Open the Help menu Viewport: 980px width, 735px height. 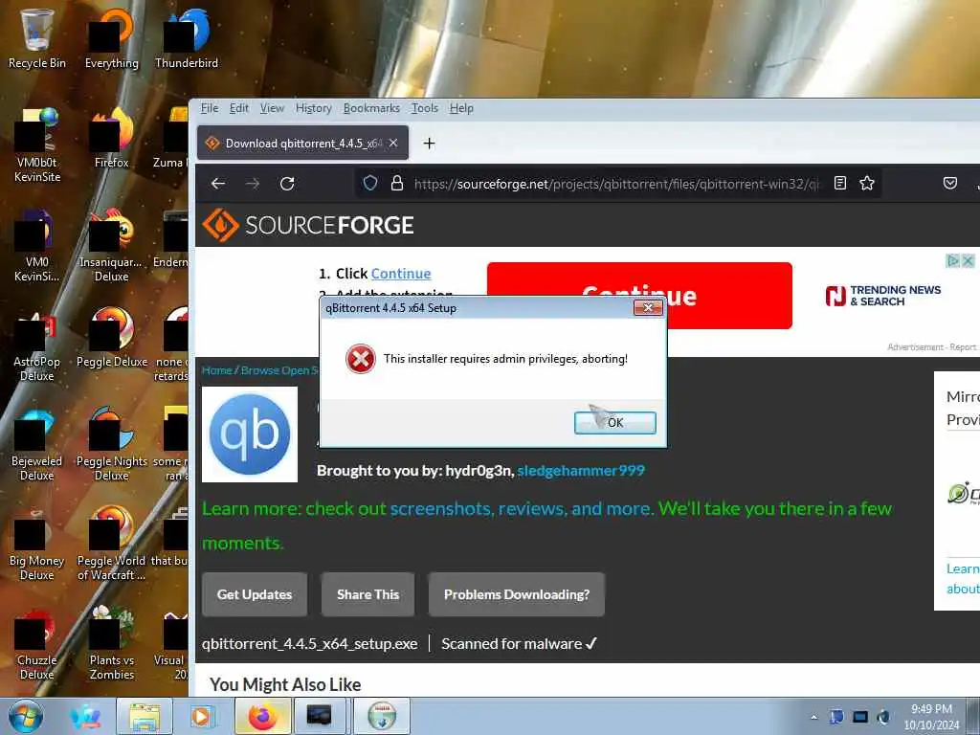click(461, 108)
